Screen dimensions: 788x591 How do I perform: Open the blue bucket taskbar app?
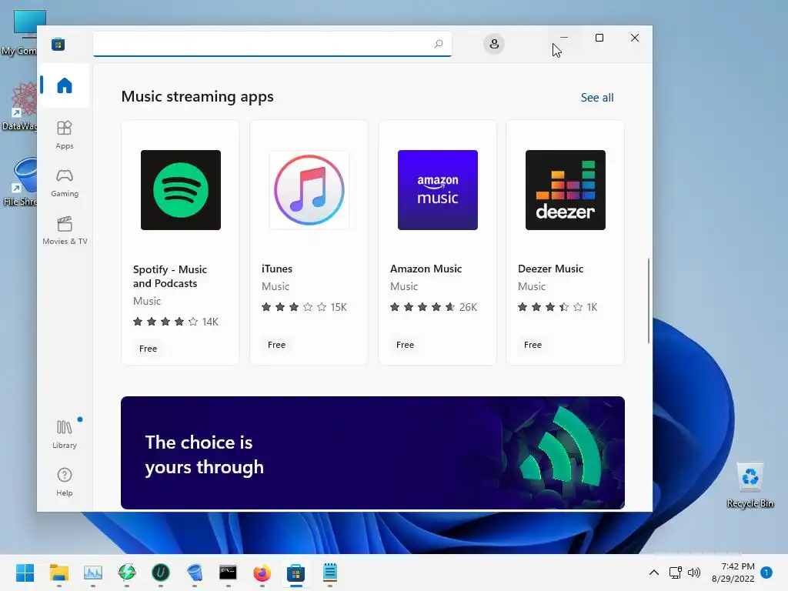(195, 573)
